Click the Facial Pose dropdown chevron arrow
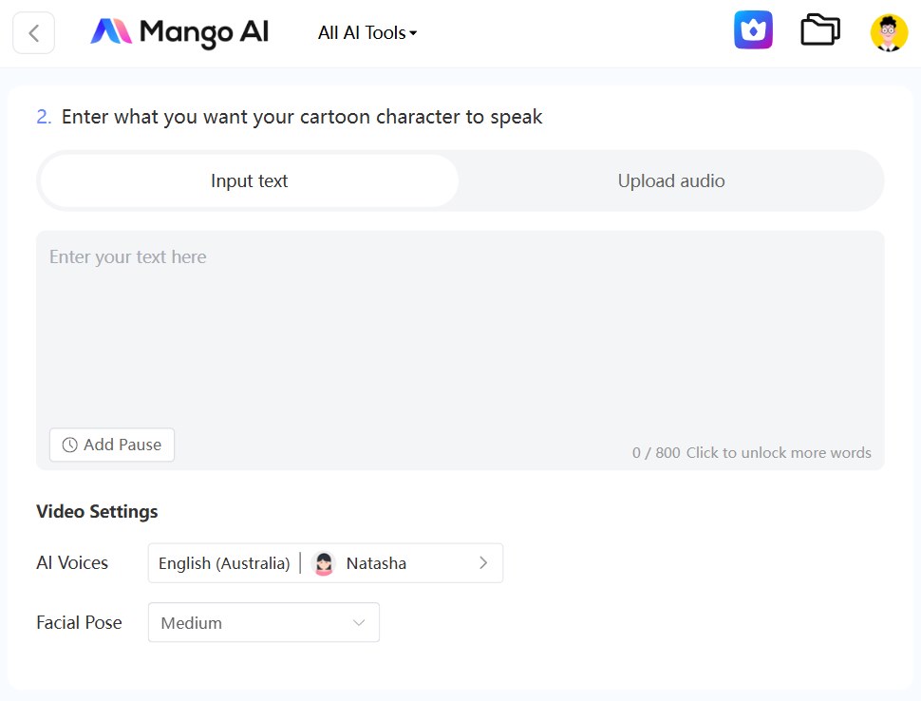Viewport: 921px width, 701px height. (359, 623)
